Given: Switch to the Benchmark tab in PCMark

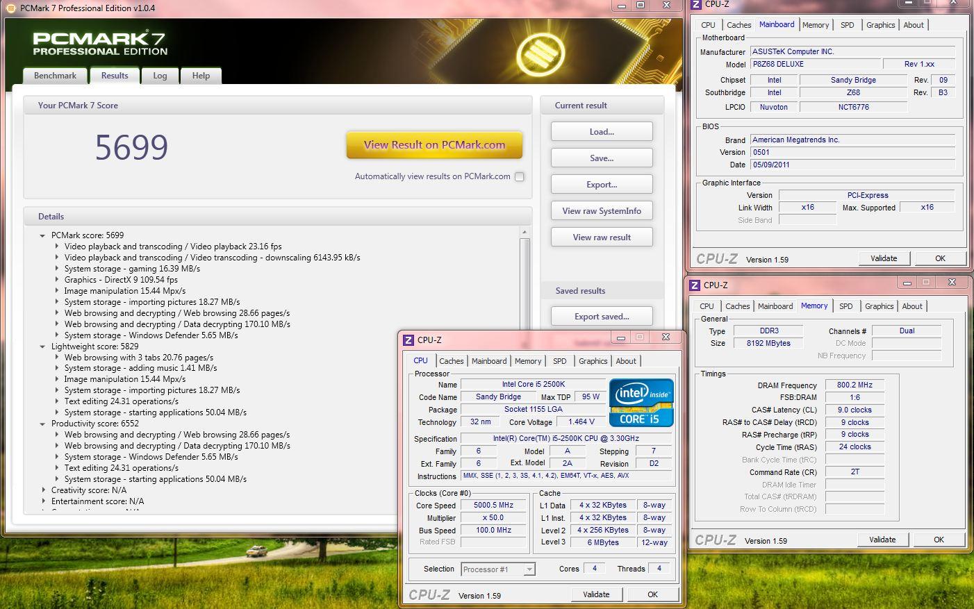Looking at the screenshot, I should 56,76.
